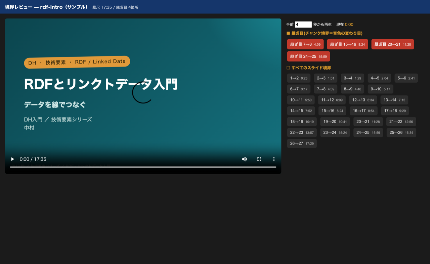Image resolution: width=430 pixels, height=264 pixels.
Task: Click the すべてのスライド境界 section heading
Action: (309, 68)
